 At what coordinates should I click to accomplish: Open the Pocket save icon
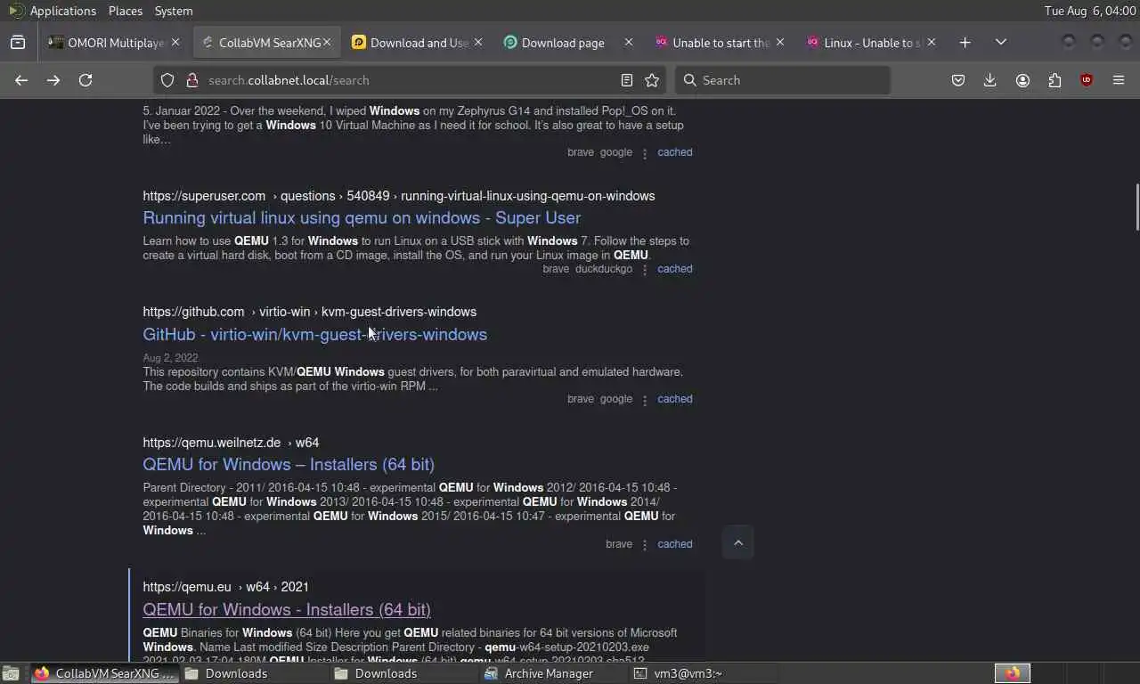point(958,80)
